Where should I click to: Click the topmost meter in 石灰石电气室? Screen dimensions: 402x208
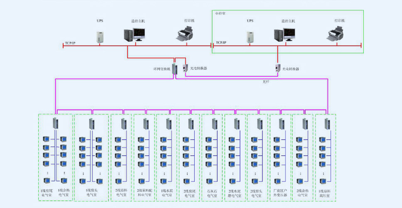(x=208, y=139)
